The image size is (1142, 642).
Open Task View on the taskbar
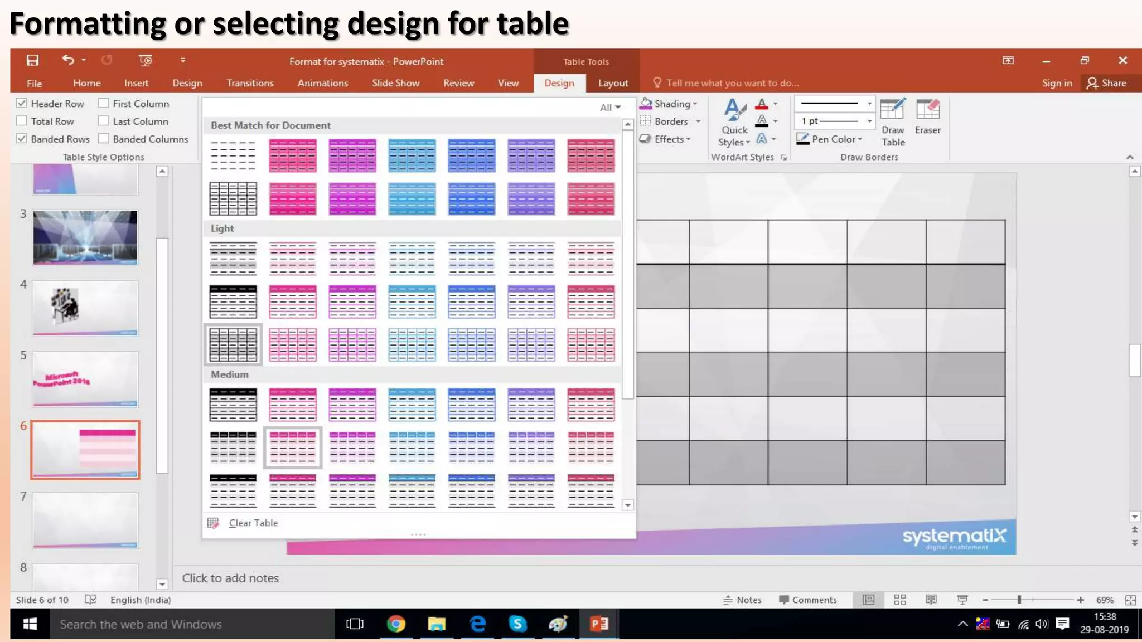(x=355, y=624)
